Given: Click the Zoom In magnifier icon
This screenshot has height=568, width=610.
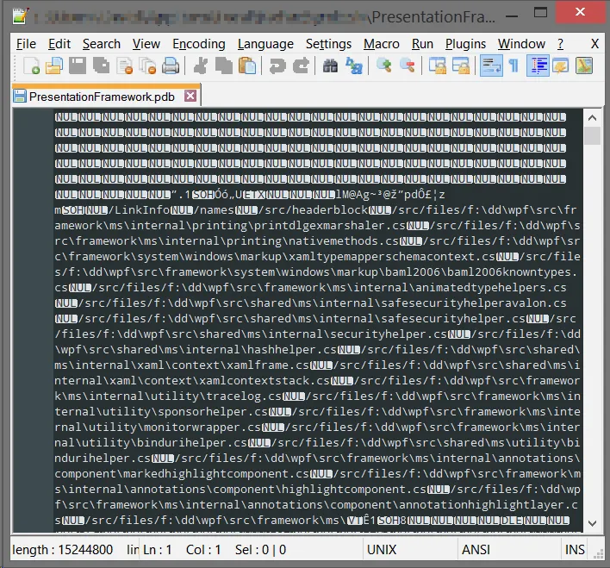Looking at the screenshot, I should point(384,66).
